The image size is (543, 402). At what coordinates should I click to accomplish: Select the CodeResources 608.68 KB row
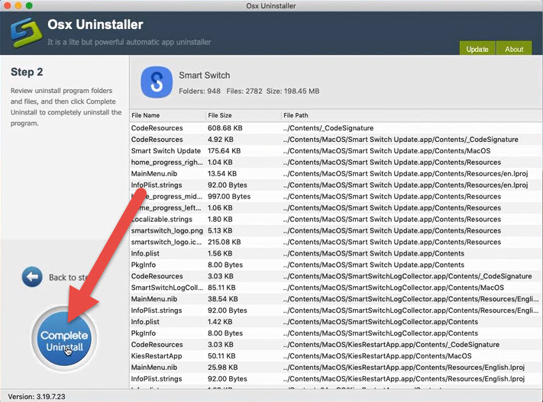(336, 128)
